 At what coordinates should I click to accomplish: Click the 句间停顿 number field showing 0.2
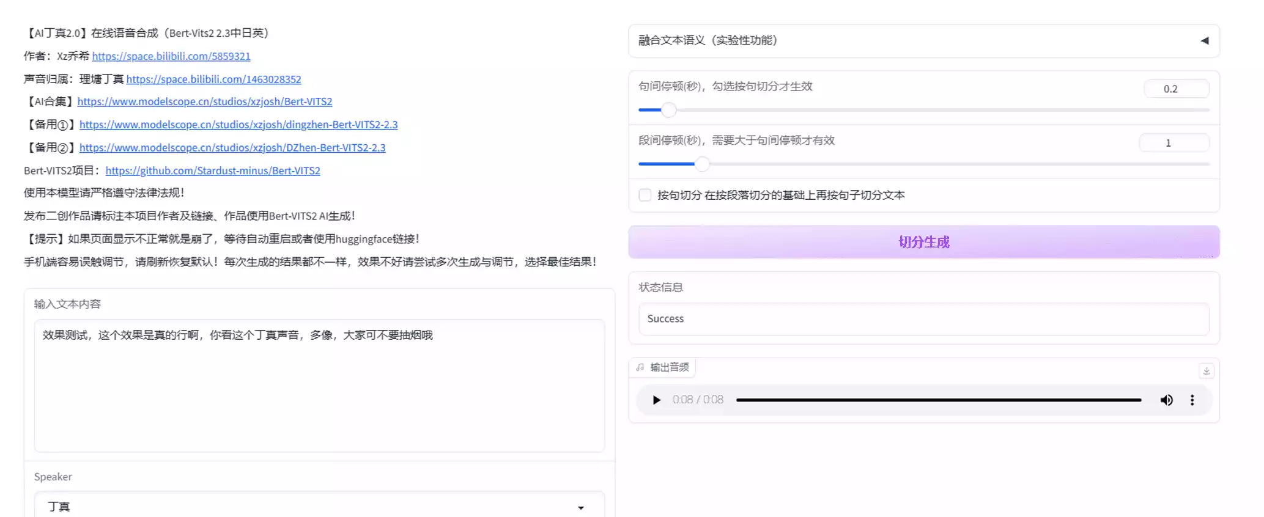1175,89
